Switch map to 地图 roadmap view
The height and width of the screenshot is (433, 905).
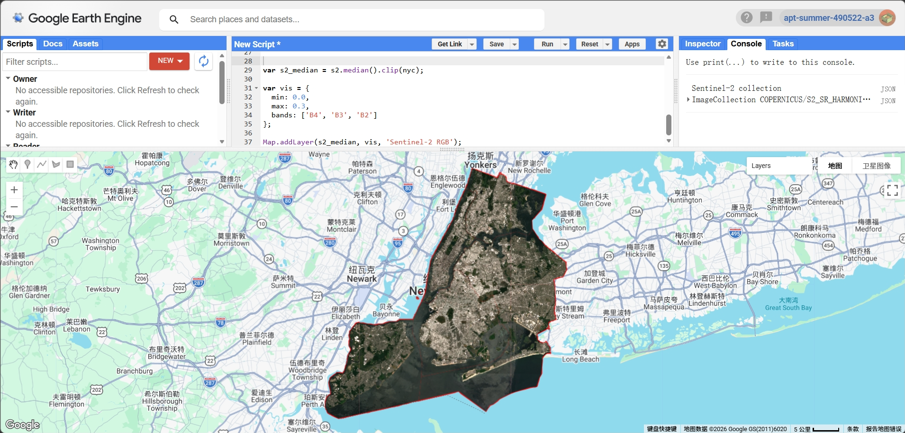point(835,166)
